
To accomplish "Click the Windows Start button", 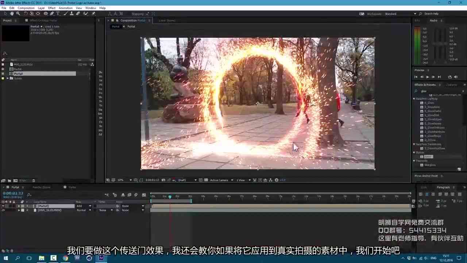I will pyautogui.click(x=6, y=258).
